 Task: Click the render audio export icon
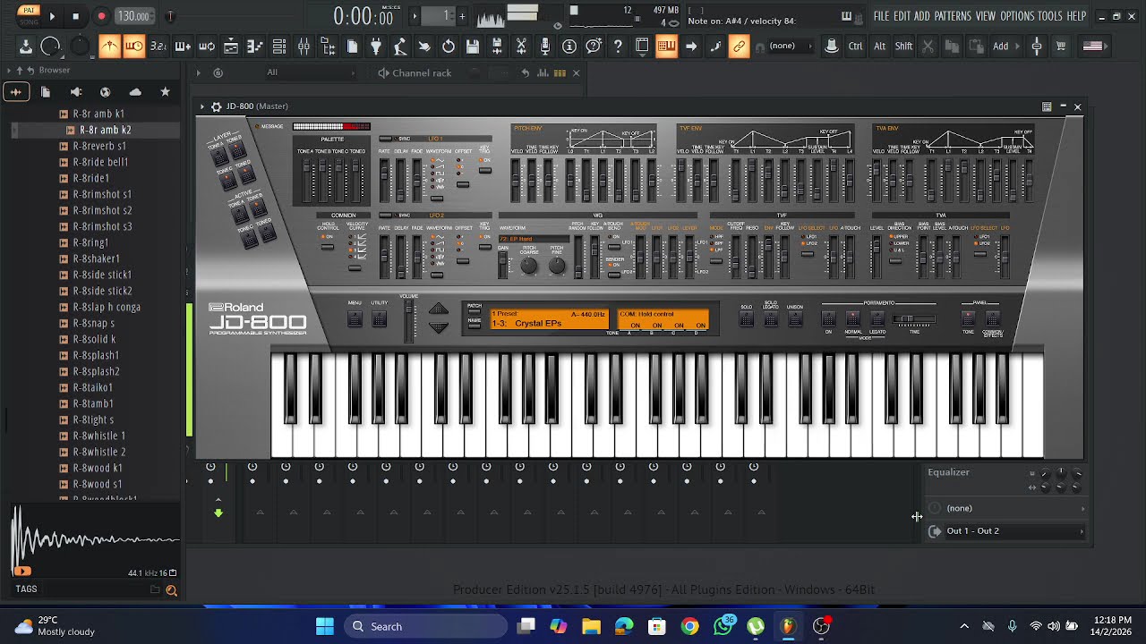click(497, 47)
